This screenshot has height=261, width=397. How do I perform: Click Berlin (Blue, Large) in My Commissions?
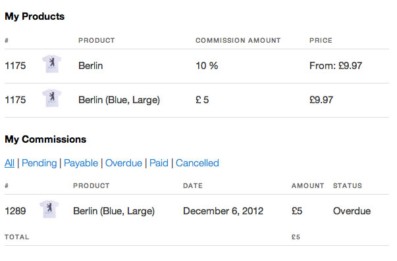pos(114,211)
